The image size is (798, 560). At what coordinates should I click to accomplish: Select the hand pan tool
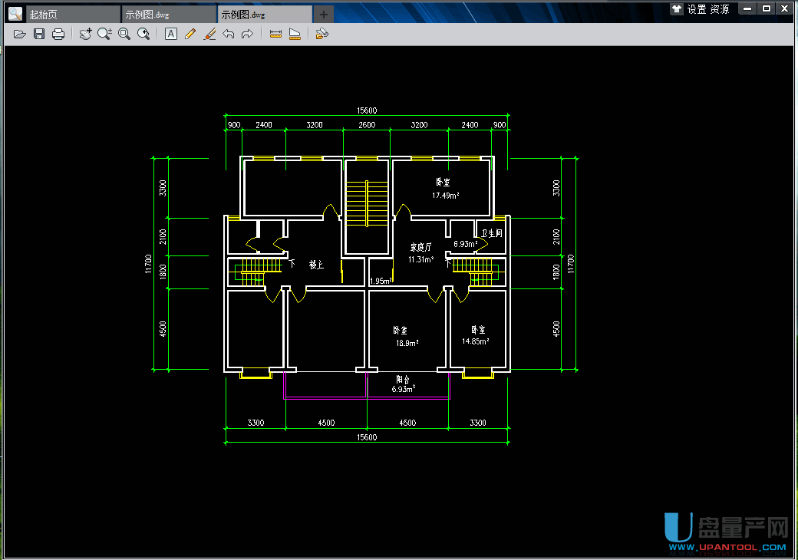click(86, 34)
